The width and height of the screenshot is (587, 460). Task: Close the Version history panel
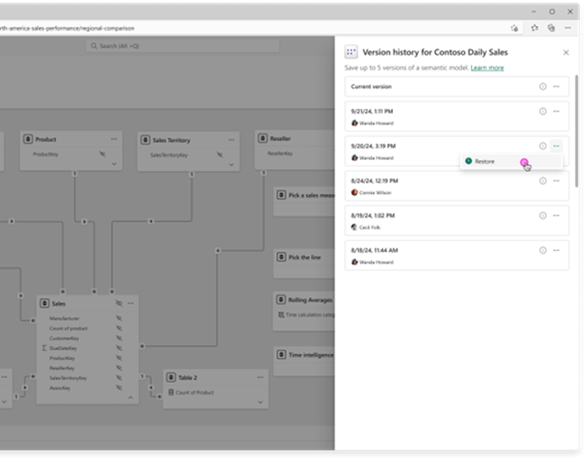[567, 53]
